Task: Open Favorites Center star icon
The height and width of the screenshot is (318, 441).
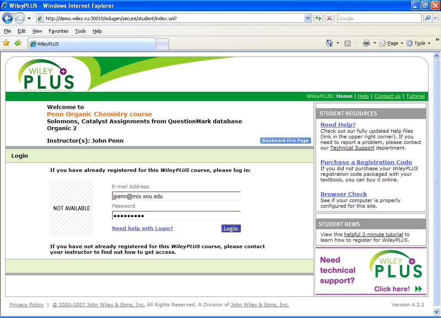Action: point(6,43)
